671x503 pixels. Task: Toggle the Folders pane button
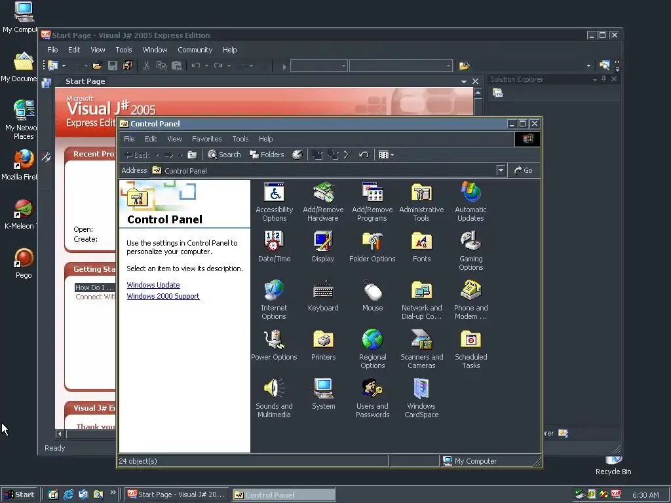(267, 155)
